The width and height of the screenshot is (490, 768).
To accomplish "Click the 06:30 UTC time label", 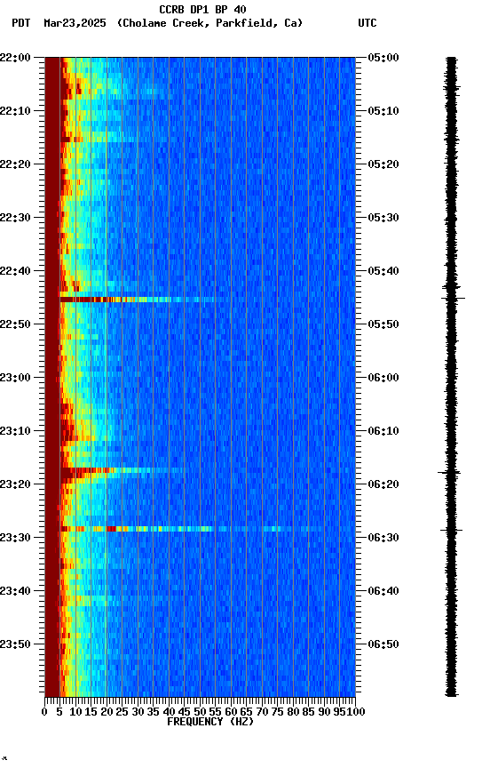I will click(383, 539).
